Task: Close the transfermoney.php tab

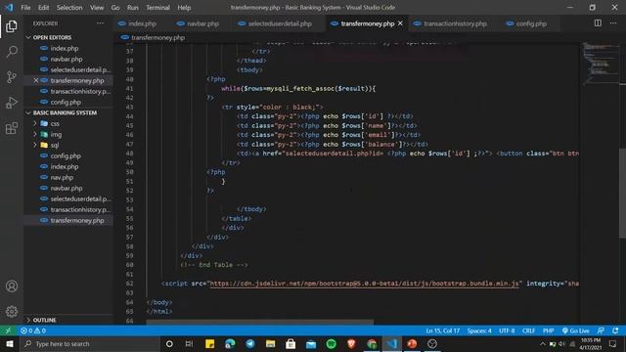Action: coord(400,23)
